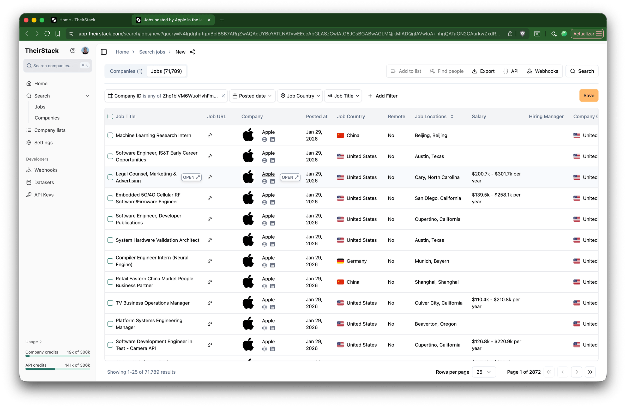The width and height of the screenshot is (626, 407).
Task: Select the TV Business Operations Manager checkbox
Action: [x=111, y=303]
